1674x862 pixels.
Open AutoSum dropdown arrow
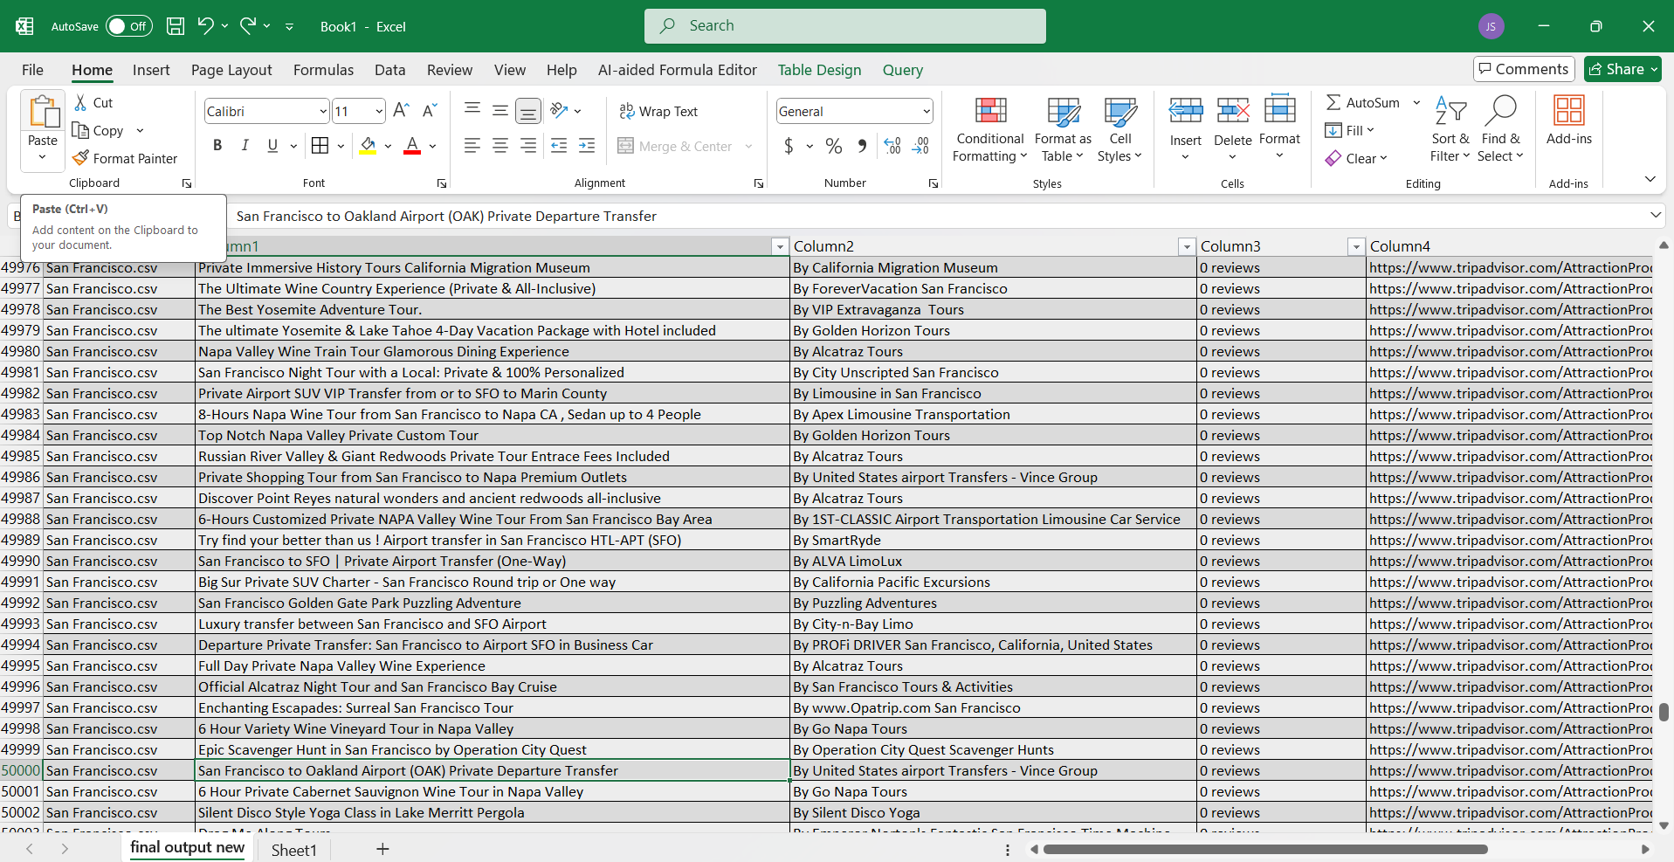[x=1416, y=103]
